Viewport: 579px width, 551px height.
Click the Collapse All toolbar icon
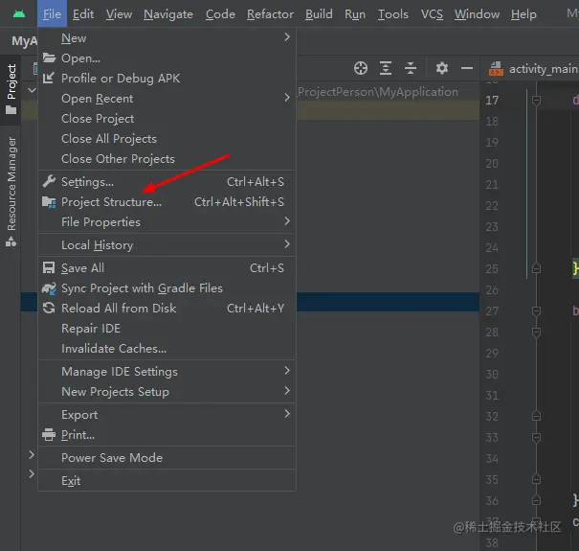(x=411, y=68)
